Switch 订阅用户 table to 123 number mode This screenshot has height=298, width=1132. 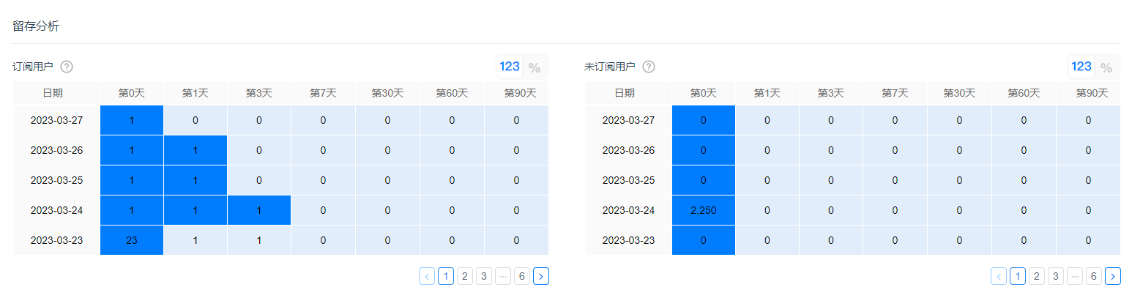point(510,67)
